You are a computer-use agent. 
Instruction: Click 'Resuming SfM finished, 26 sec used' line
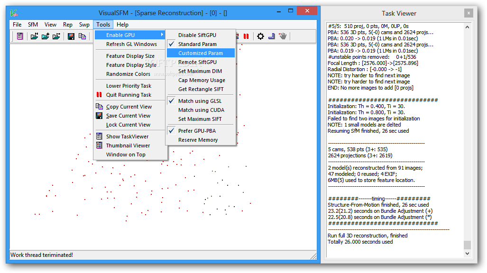click(368, 131)
